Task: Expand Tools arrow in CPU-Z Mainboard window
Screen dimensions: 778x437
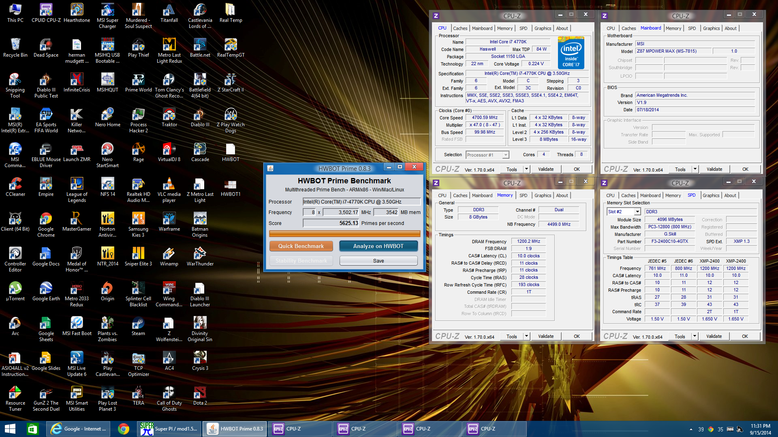Action: pos(695,169)
